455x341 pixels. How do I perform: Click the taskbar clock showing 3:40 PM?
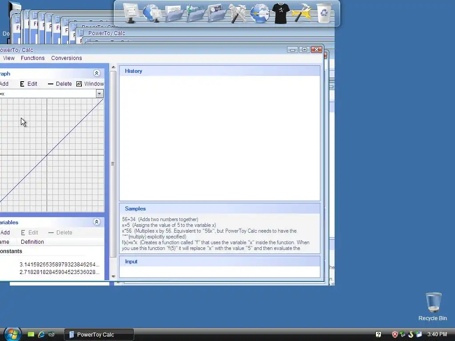(x=437, y=334)
